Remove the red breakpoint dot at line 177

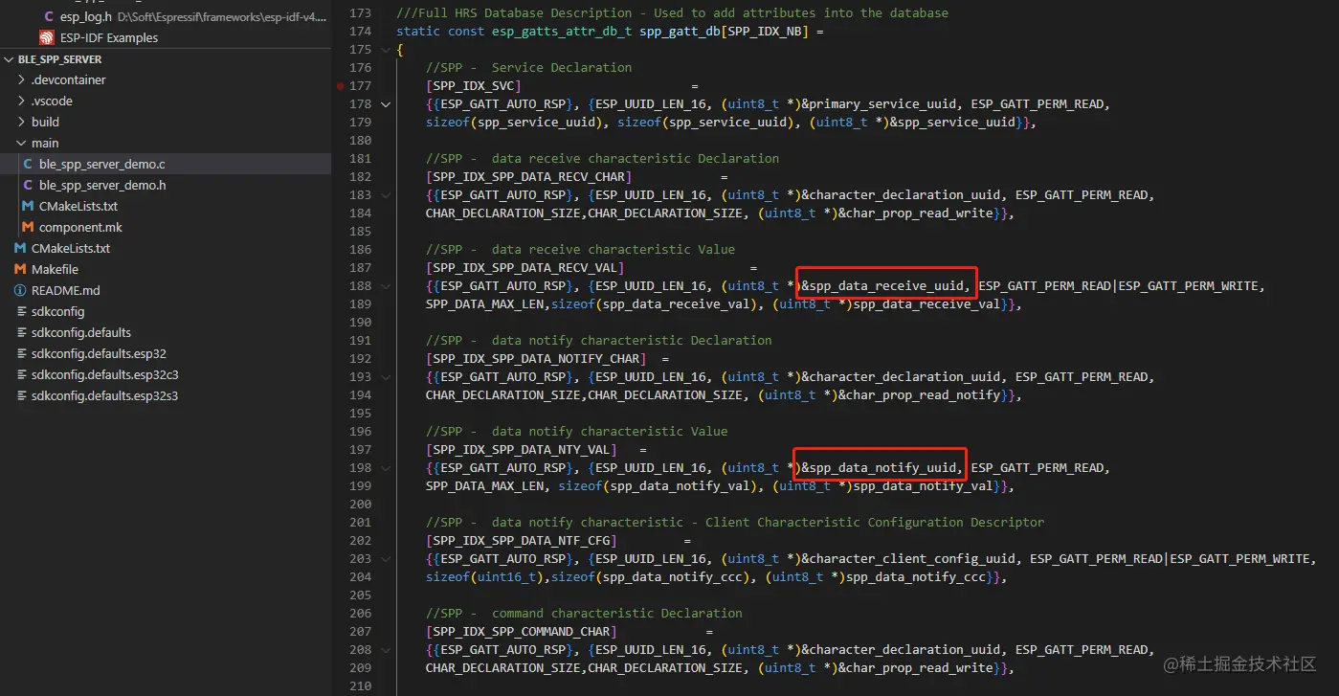(x=341, y=86)
